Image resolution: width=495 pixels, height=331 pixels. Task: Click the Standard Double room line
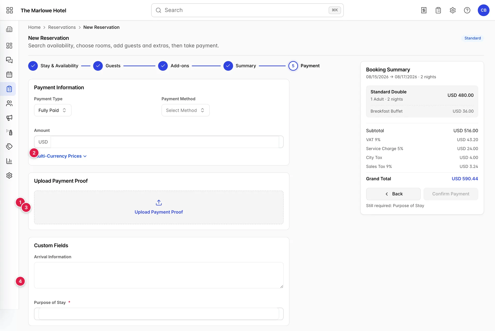coord(422,95)
